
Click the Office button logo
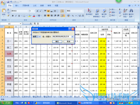coord(3,3)
